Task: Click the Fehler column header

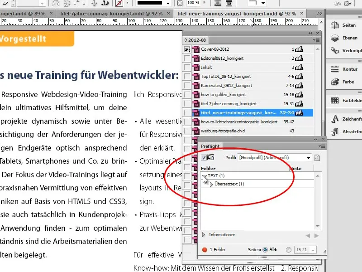Action: [x=208, y=168]
